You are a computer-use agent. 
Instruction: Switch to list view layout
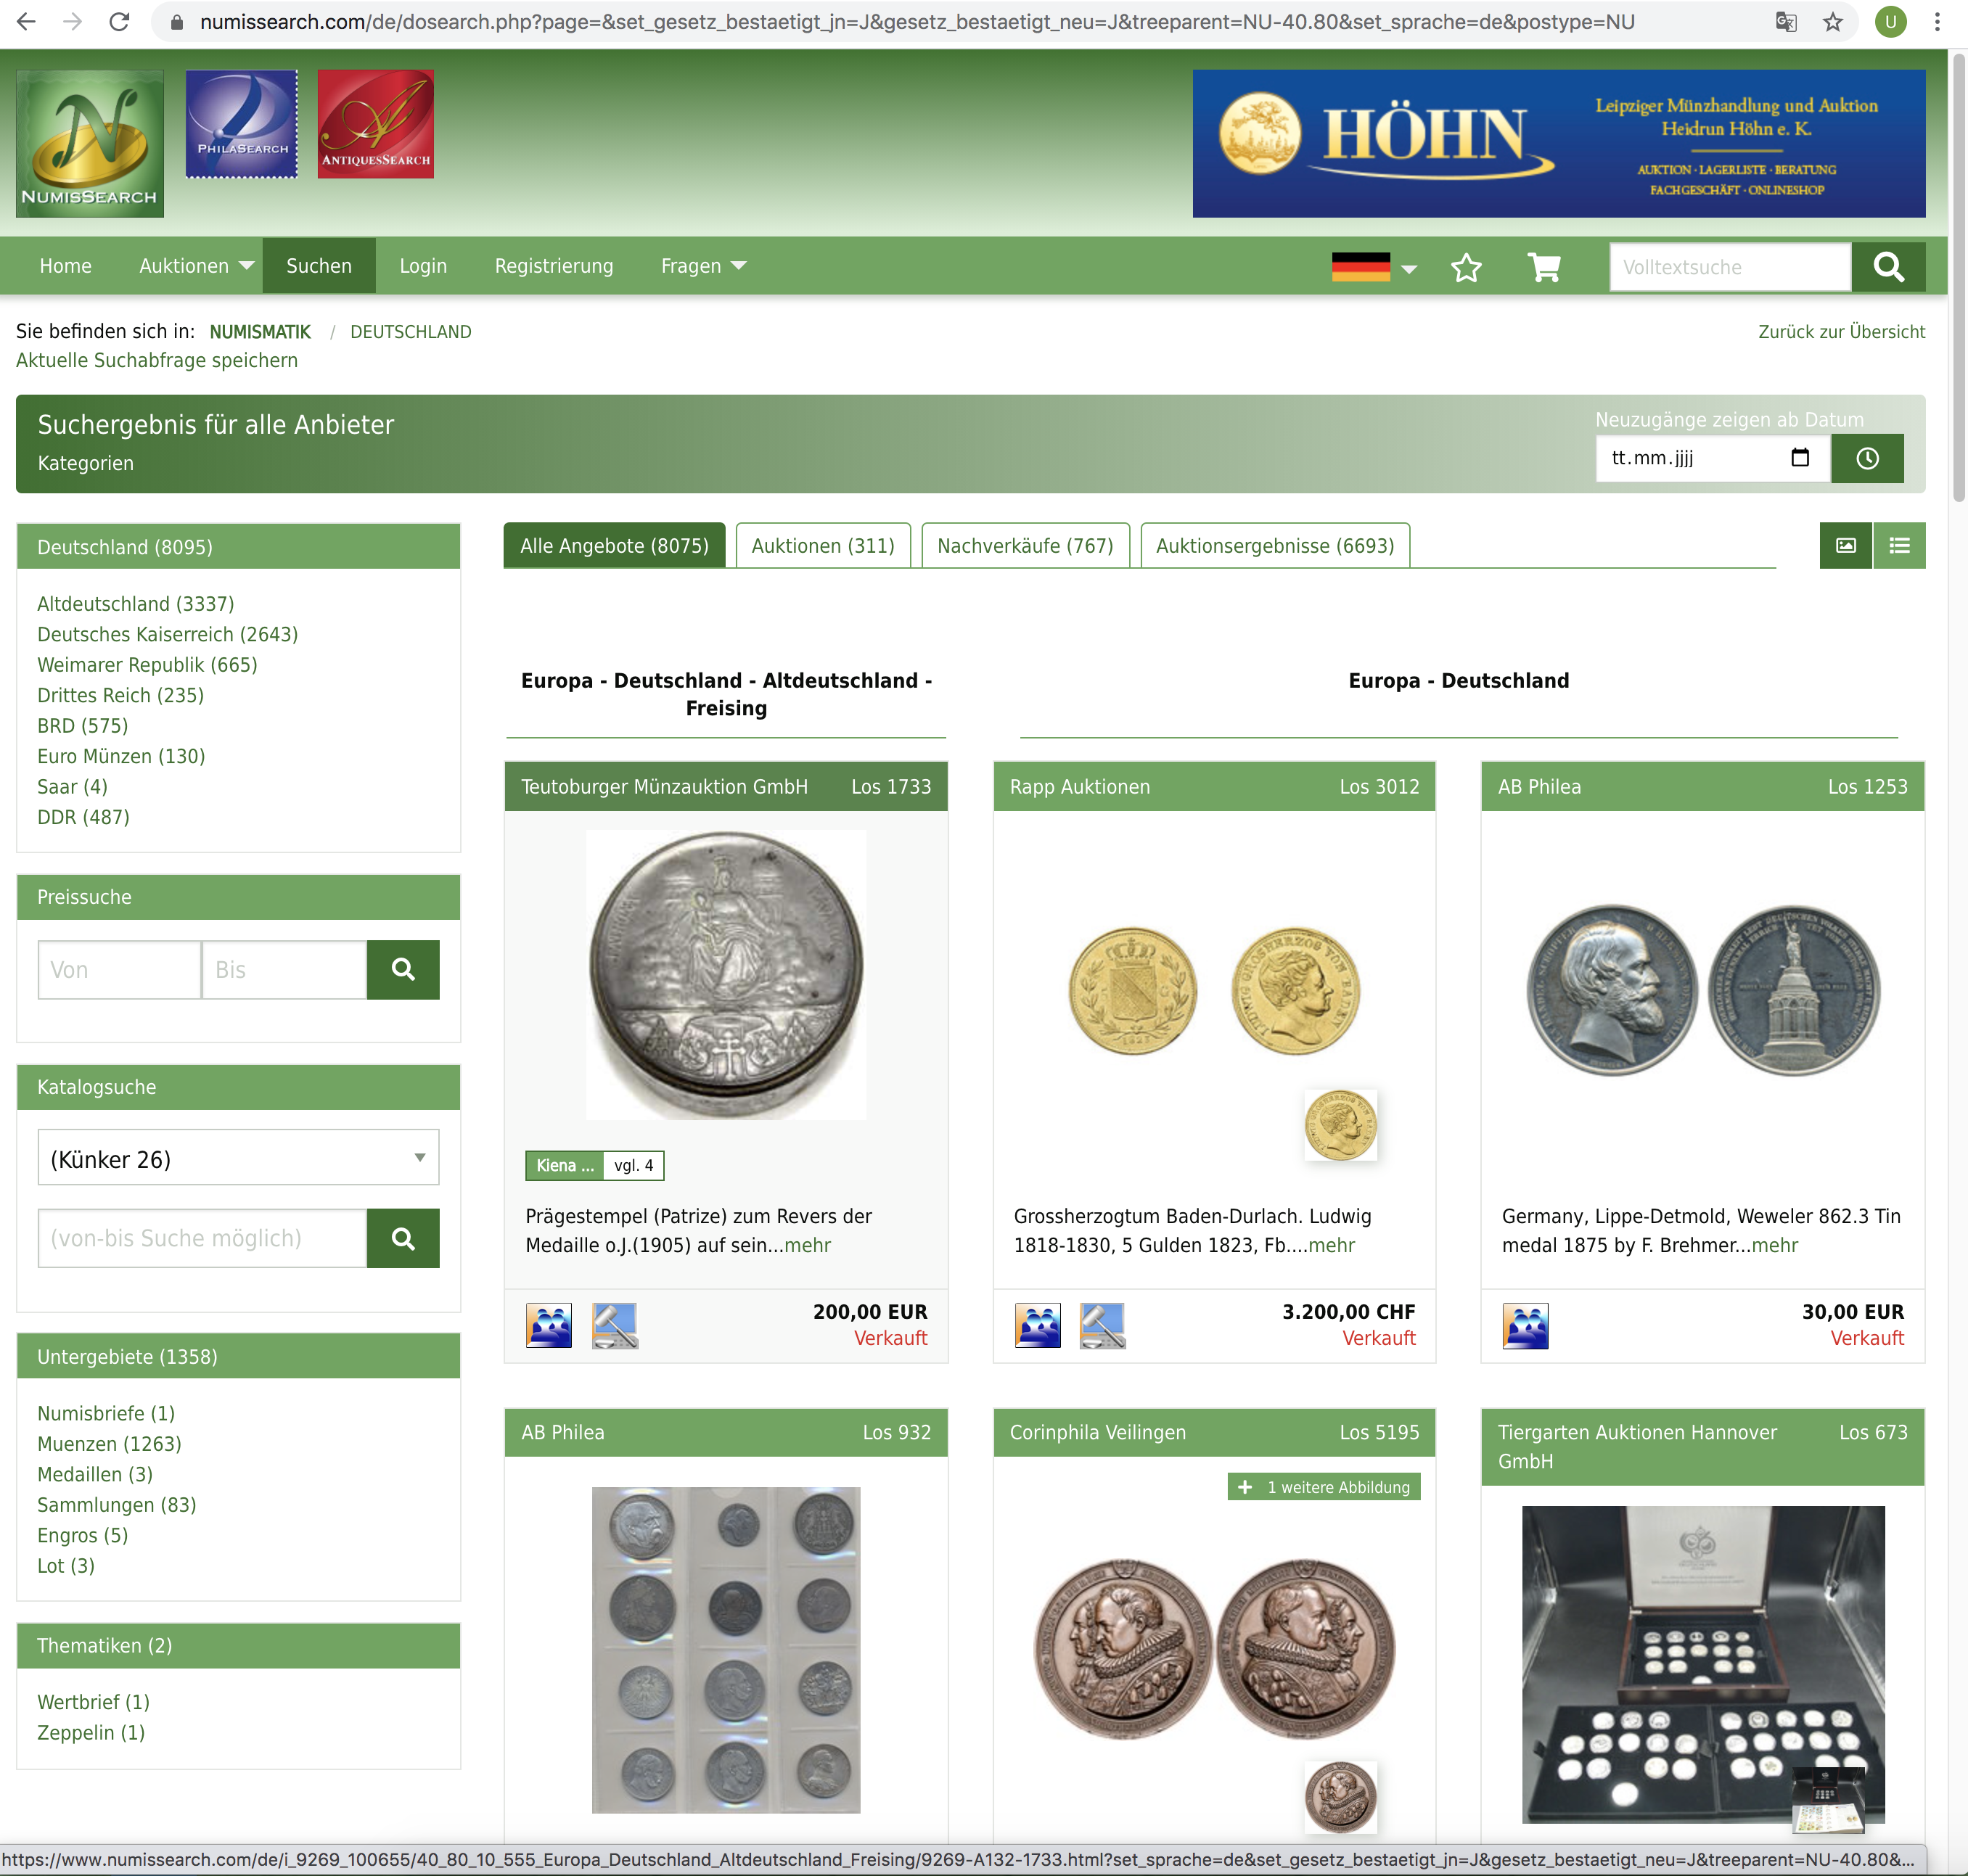(1899, 545)
